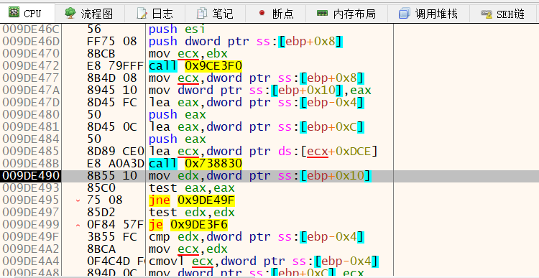The width and height of the screenshot is (539, 278).
Task: Select address 009DE49F
Action: coord(31,237)
